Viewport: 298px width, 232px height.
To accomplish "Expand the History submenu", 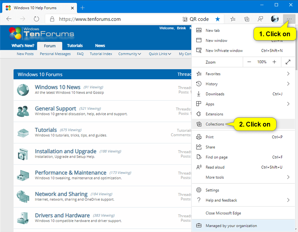I will pos(243,84).
